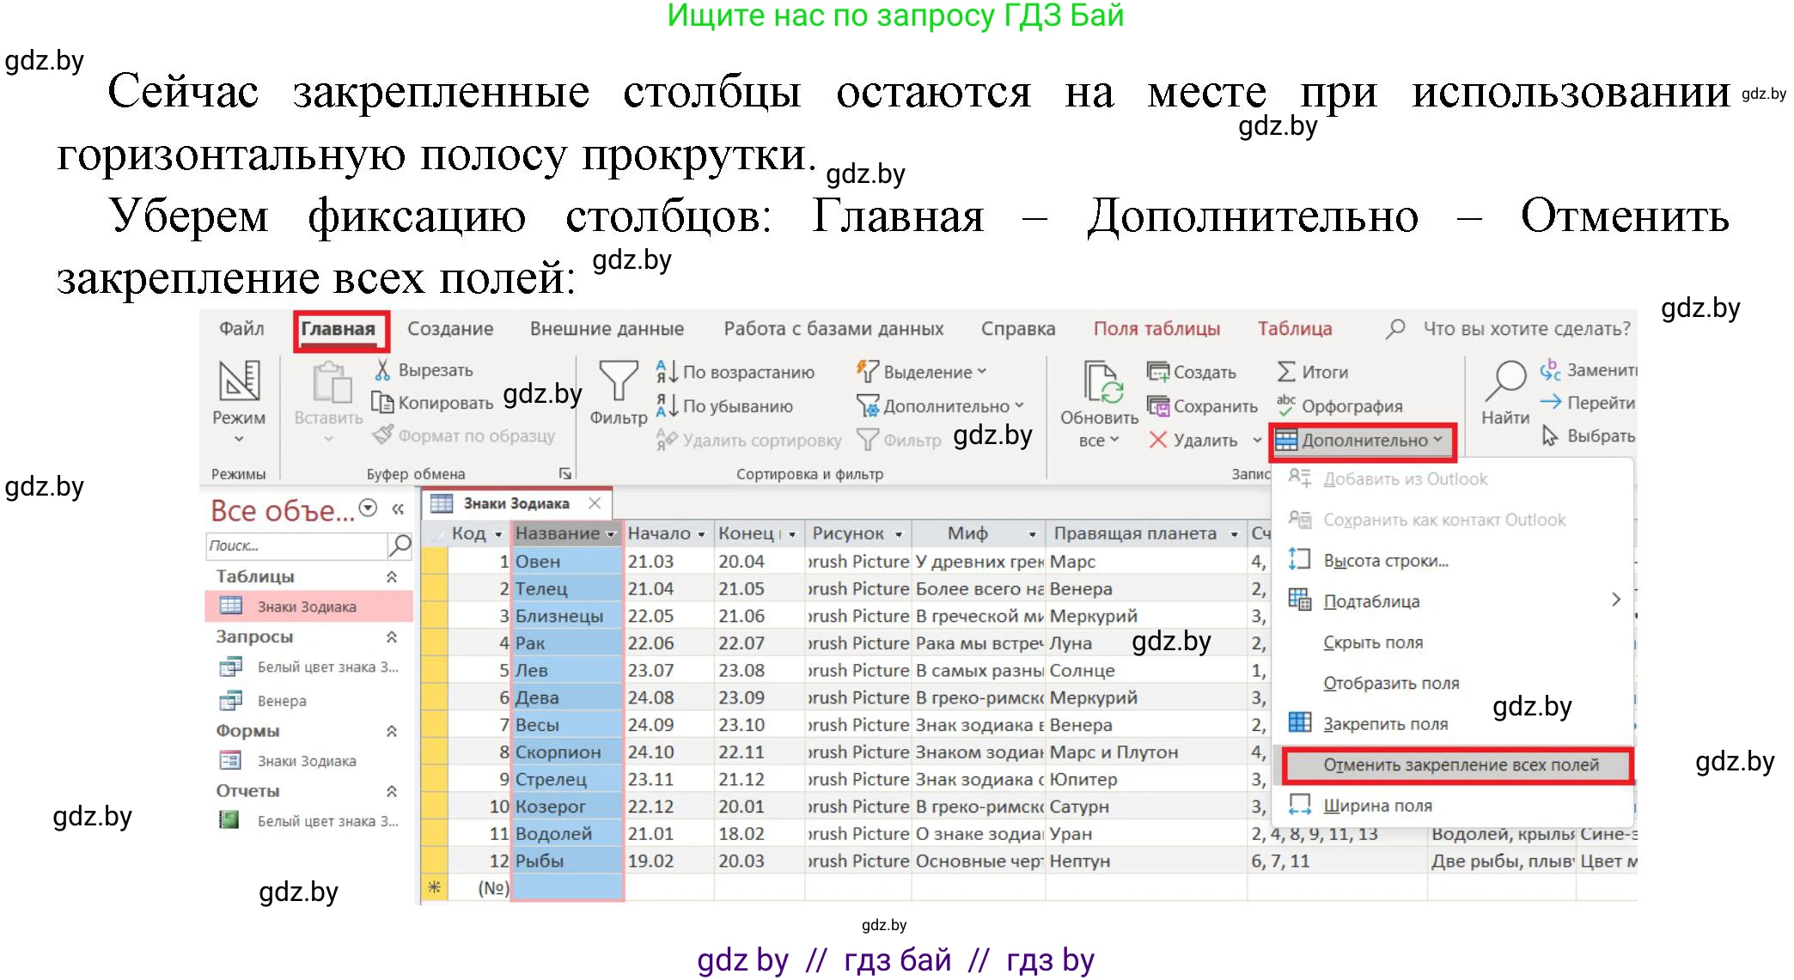Viewport: 1794px width, 980px height.
Task: Click the Поиск search field
Action: click(x=292, y=545)
